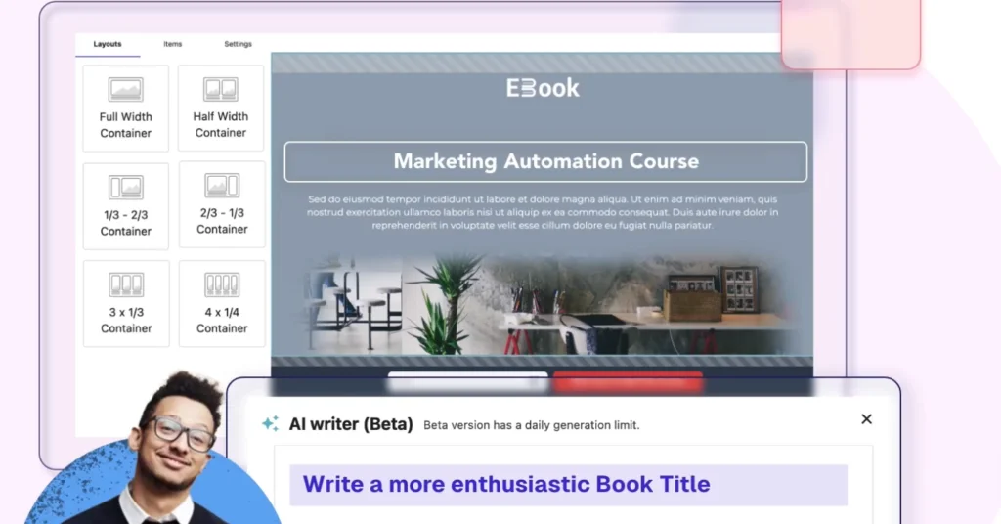
Task: Click the white button below the hero image
Action: point(467,381)
